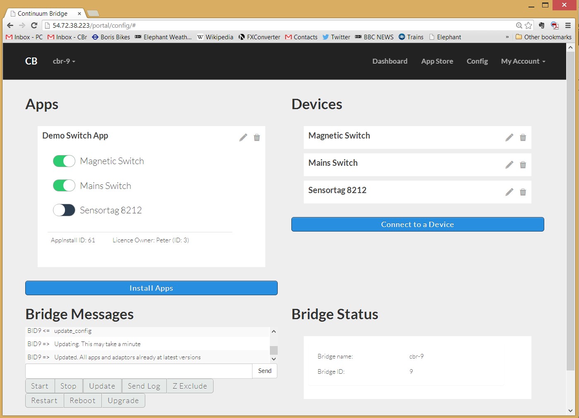Image resolution: width=579 pixels, height=418 pixels.
Task: Open Contacts bookmark
Action: [301, 37]
